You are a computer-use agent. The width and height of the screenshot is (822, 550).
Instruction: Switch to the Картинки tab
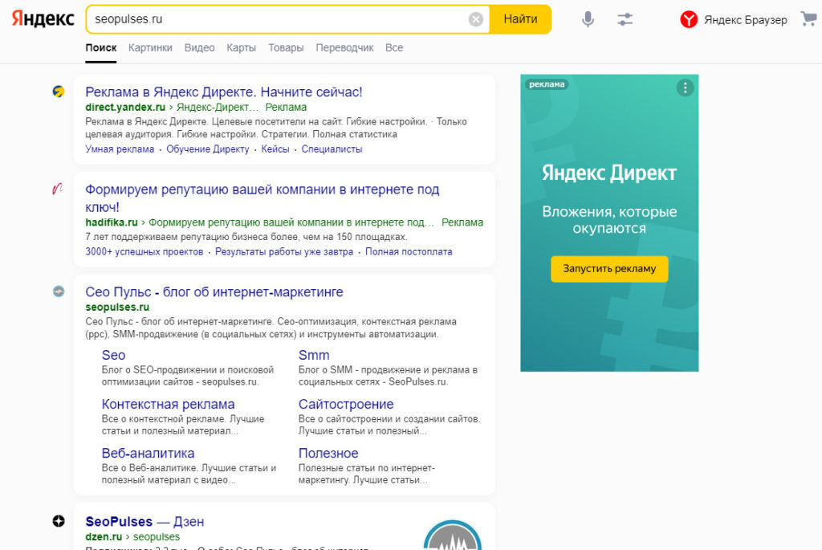tap(150, 47)
